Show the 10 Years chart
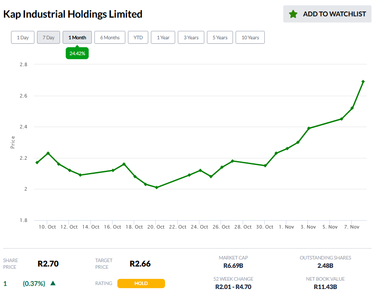Image resolution: width=379 pixels, height=293 pixels. [x=250, y=38]
